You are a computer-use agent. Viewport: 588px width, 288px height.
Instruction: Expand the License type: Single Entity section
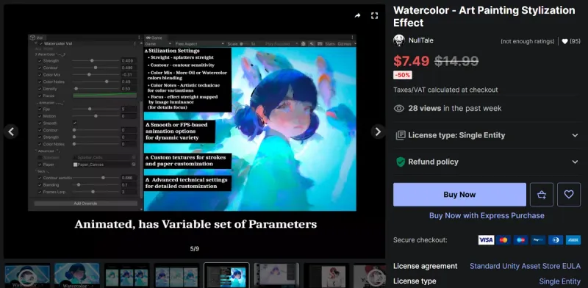coord(487,135)
